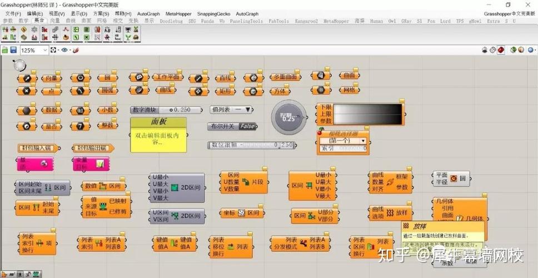The height and width of the screenshot is (278, 538).
Task: Open the 编辑(E) menu
Action: pyautogui.click(x=35, y=14)
